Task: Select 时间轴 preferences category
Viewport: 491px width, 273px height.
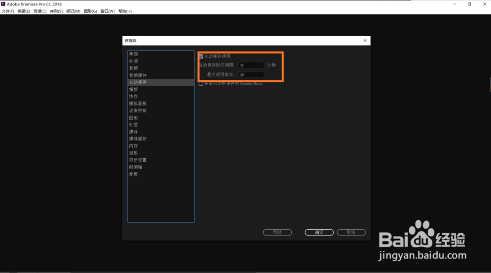Action: click(x=161, y=167)
